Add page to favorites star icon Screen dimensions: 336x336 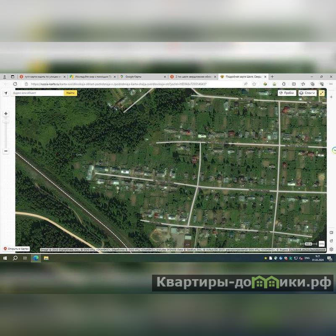tap(254, 84)
